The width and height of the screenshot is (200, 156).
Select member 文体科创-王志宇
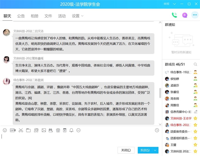coord(181,118)
